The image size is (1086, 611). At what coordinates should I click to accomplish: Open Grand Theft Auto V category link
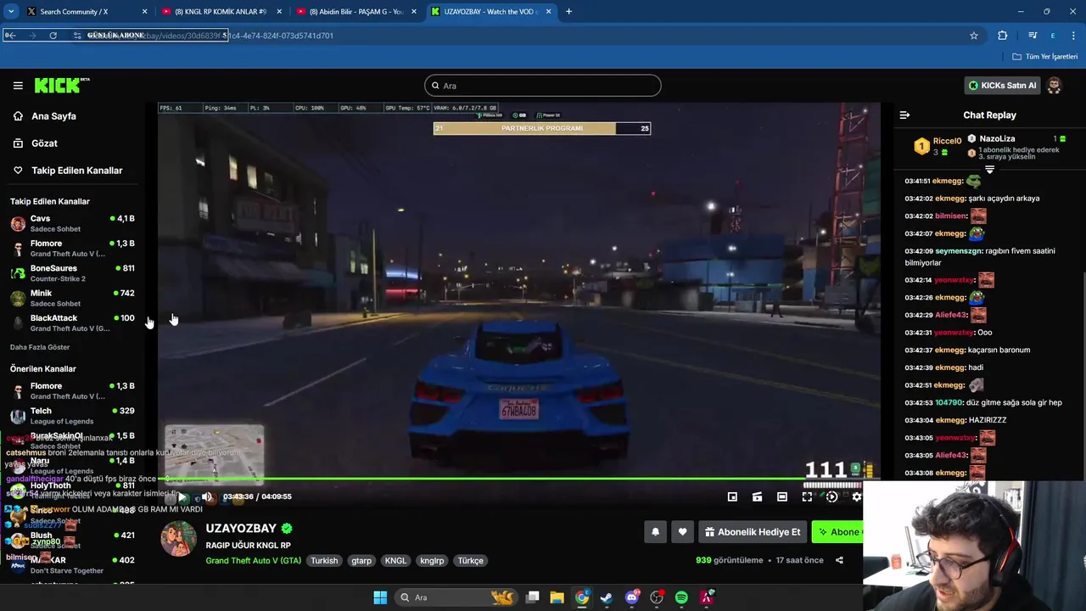(253, 561)
